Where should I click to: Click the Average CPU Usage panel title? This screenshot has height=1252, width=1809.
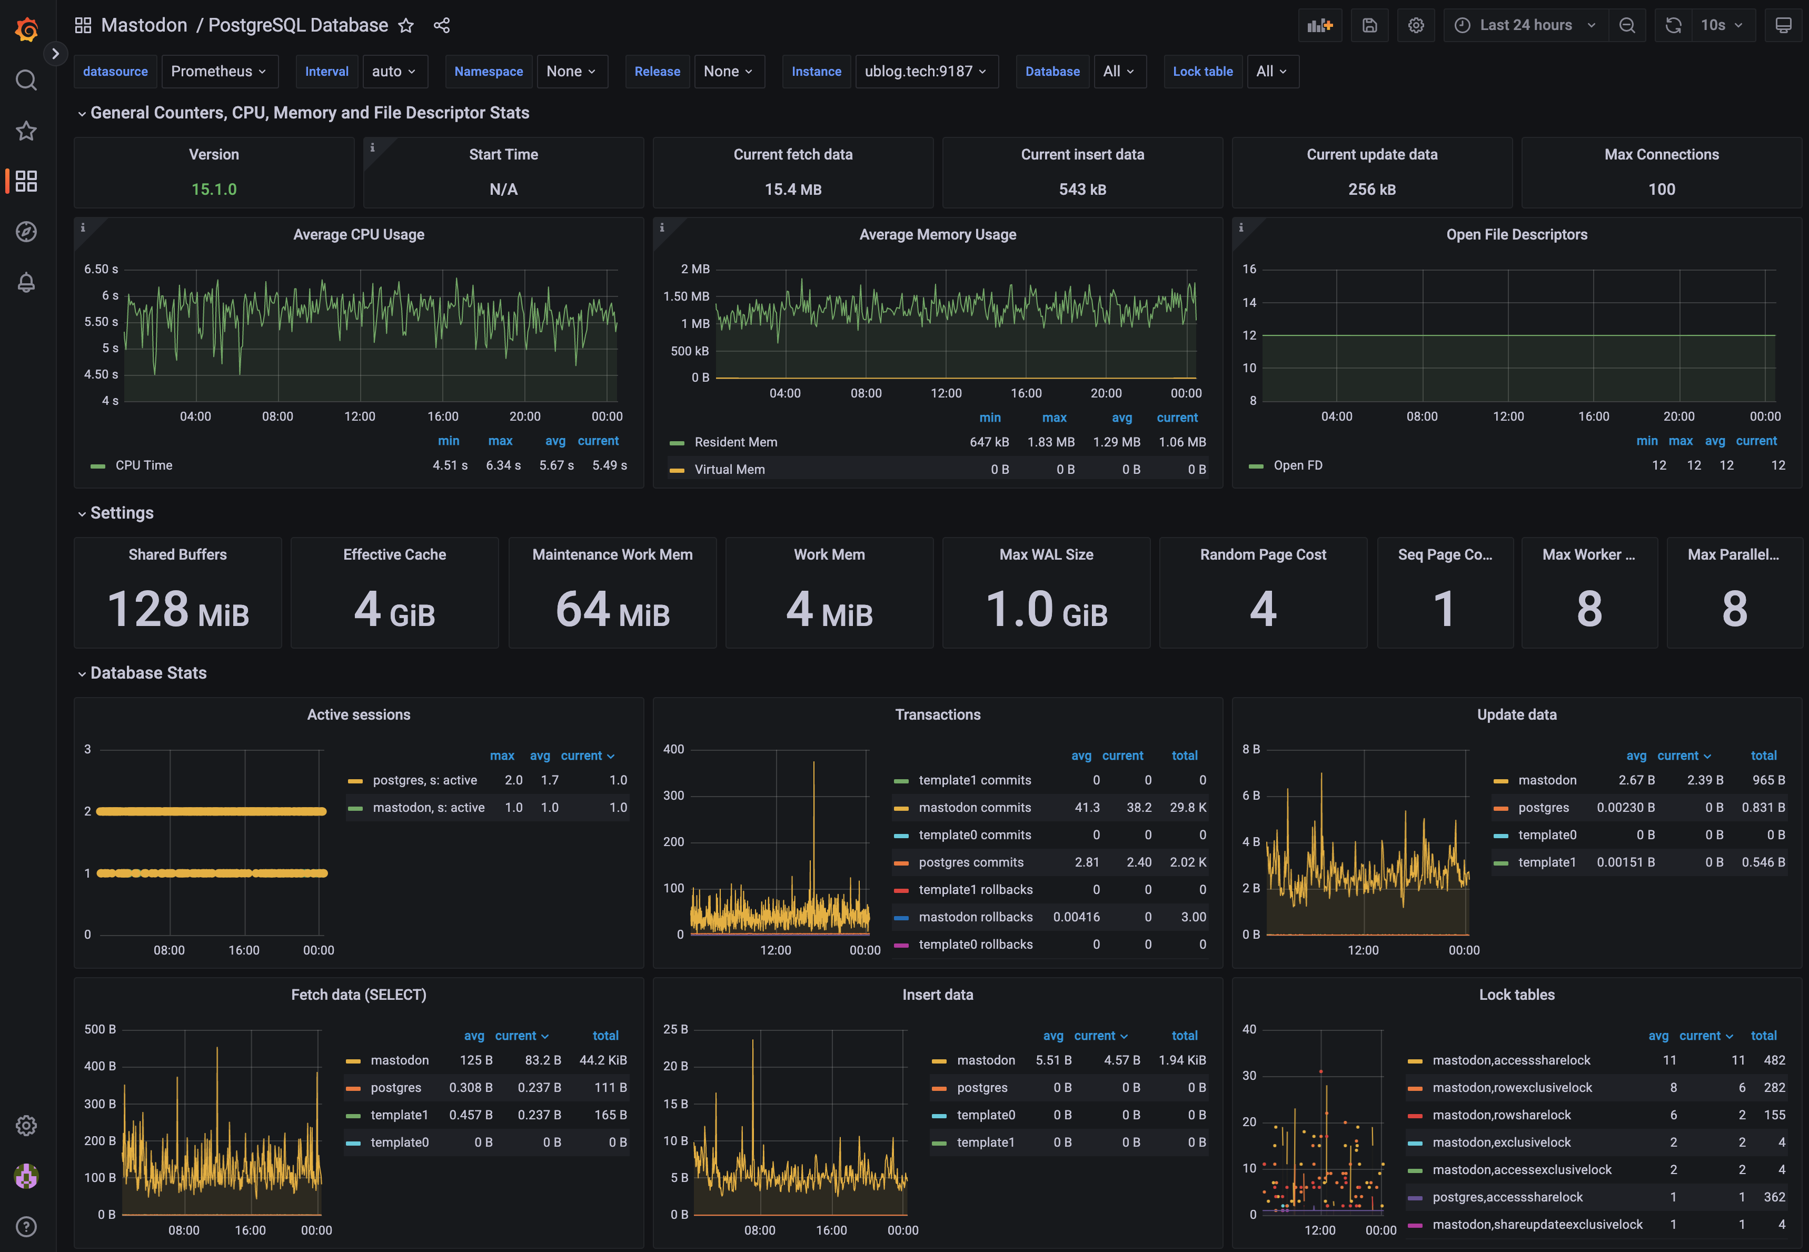coord(359,235)
